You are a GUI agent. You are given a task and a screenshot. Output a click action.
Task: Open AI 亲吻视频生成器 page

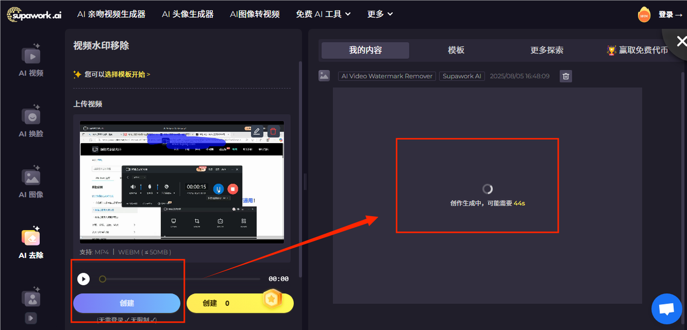tap(111, 14)
